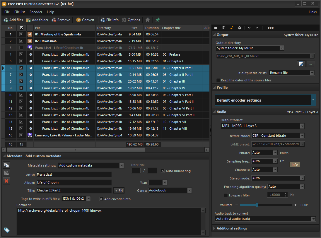Open the document tab icon in right panel
Screen dimensions: 321x238
tap(224, 28)
